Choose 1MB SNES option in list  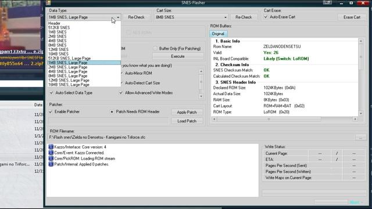coord(58,32)
